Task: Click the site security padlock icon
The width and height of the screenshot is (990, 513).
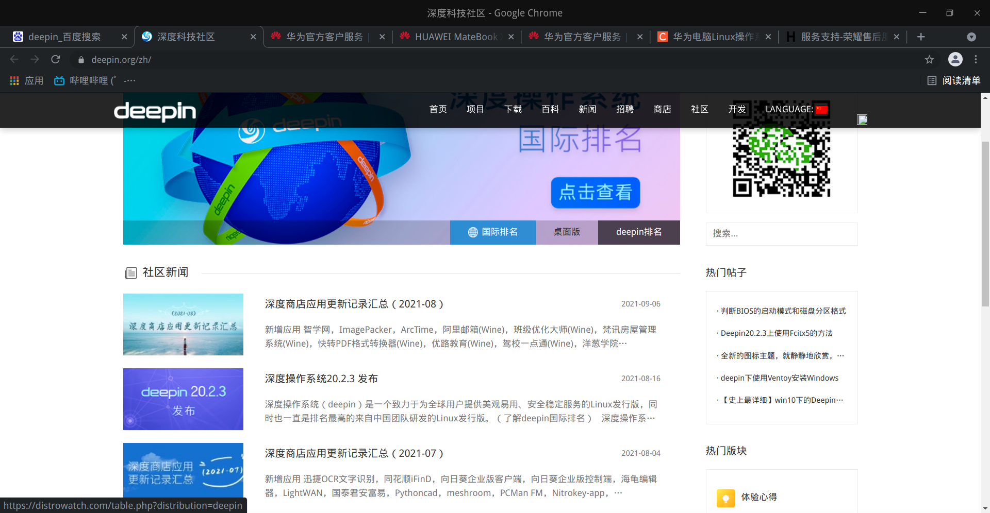Action: click(x=81, y=60)
